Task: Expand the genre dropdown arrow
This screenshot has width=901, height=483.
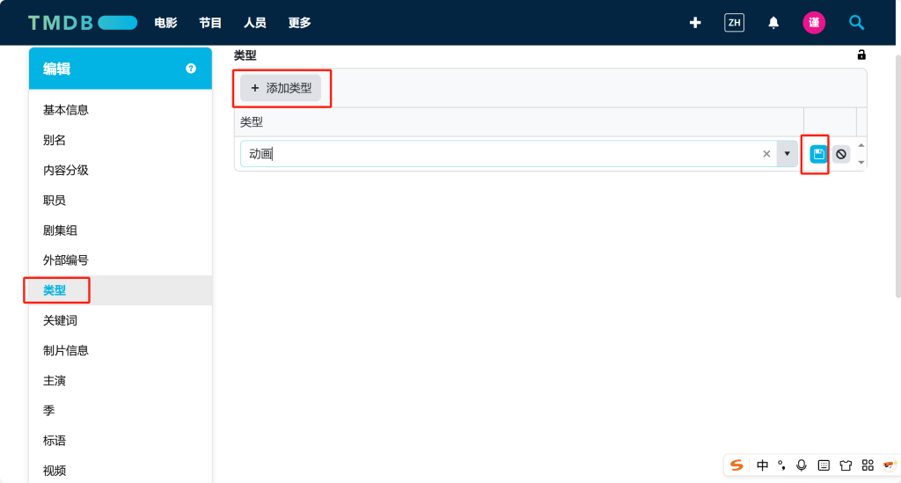Action: point(787,154)
